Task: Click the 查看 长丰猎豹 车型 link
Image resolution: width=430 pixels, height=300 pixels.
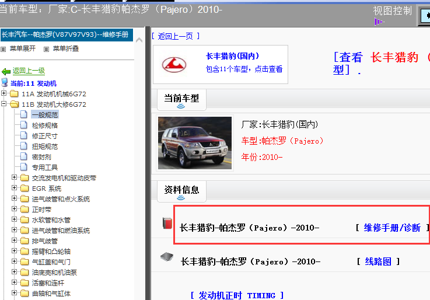Action: click(x=381, y=63)
